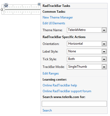The height and width of the screenshot is (116, 110).
Task: Open Online RadTrackBar support forum link
Action: pyautogui.click(x=67, y=91)
